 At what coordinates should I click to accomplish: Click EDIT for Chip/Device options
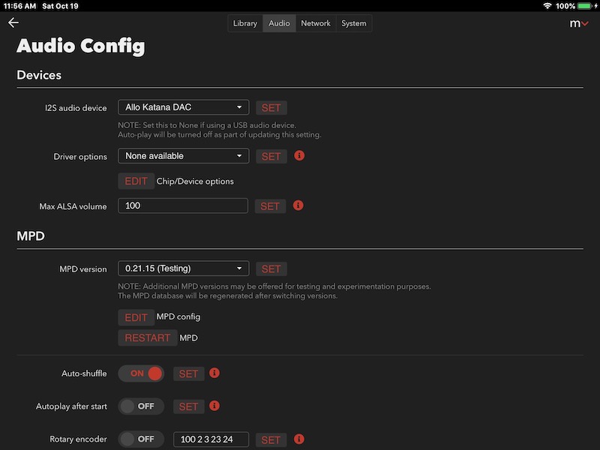136,181
